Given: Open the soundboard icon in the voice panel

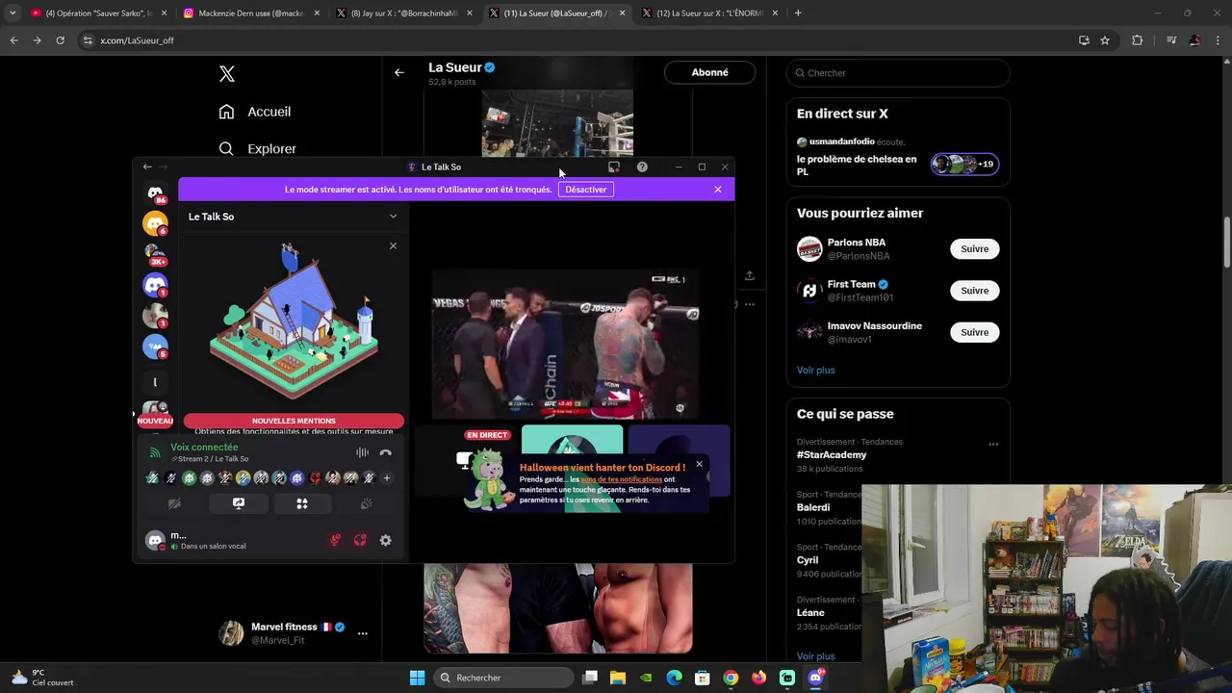Looking at the screenshot, I should [x=366, y=503].
